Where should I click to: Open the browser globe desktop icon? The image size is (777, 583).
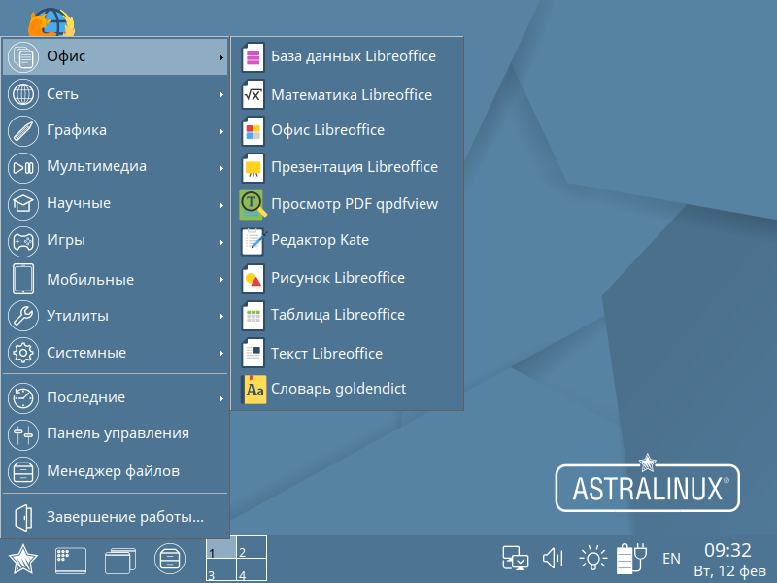click(51, 21)
